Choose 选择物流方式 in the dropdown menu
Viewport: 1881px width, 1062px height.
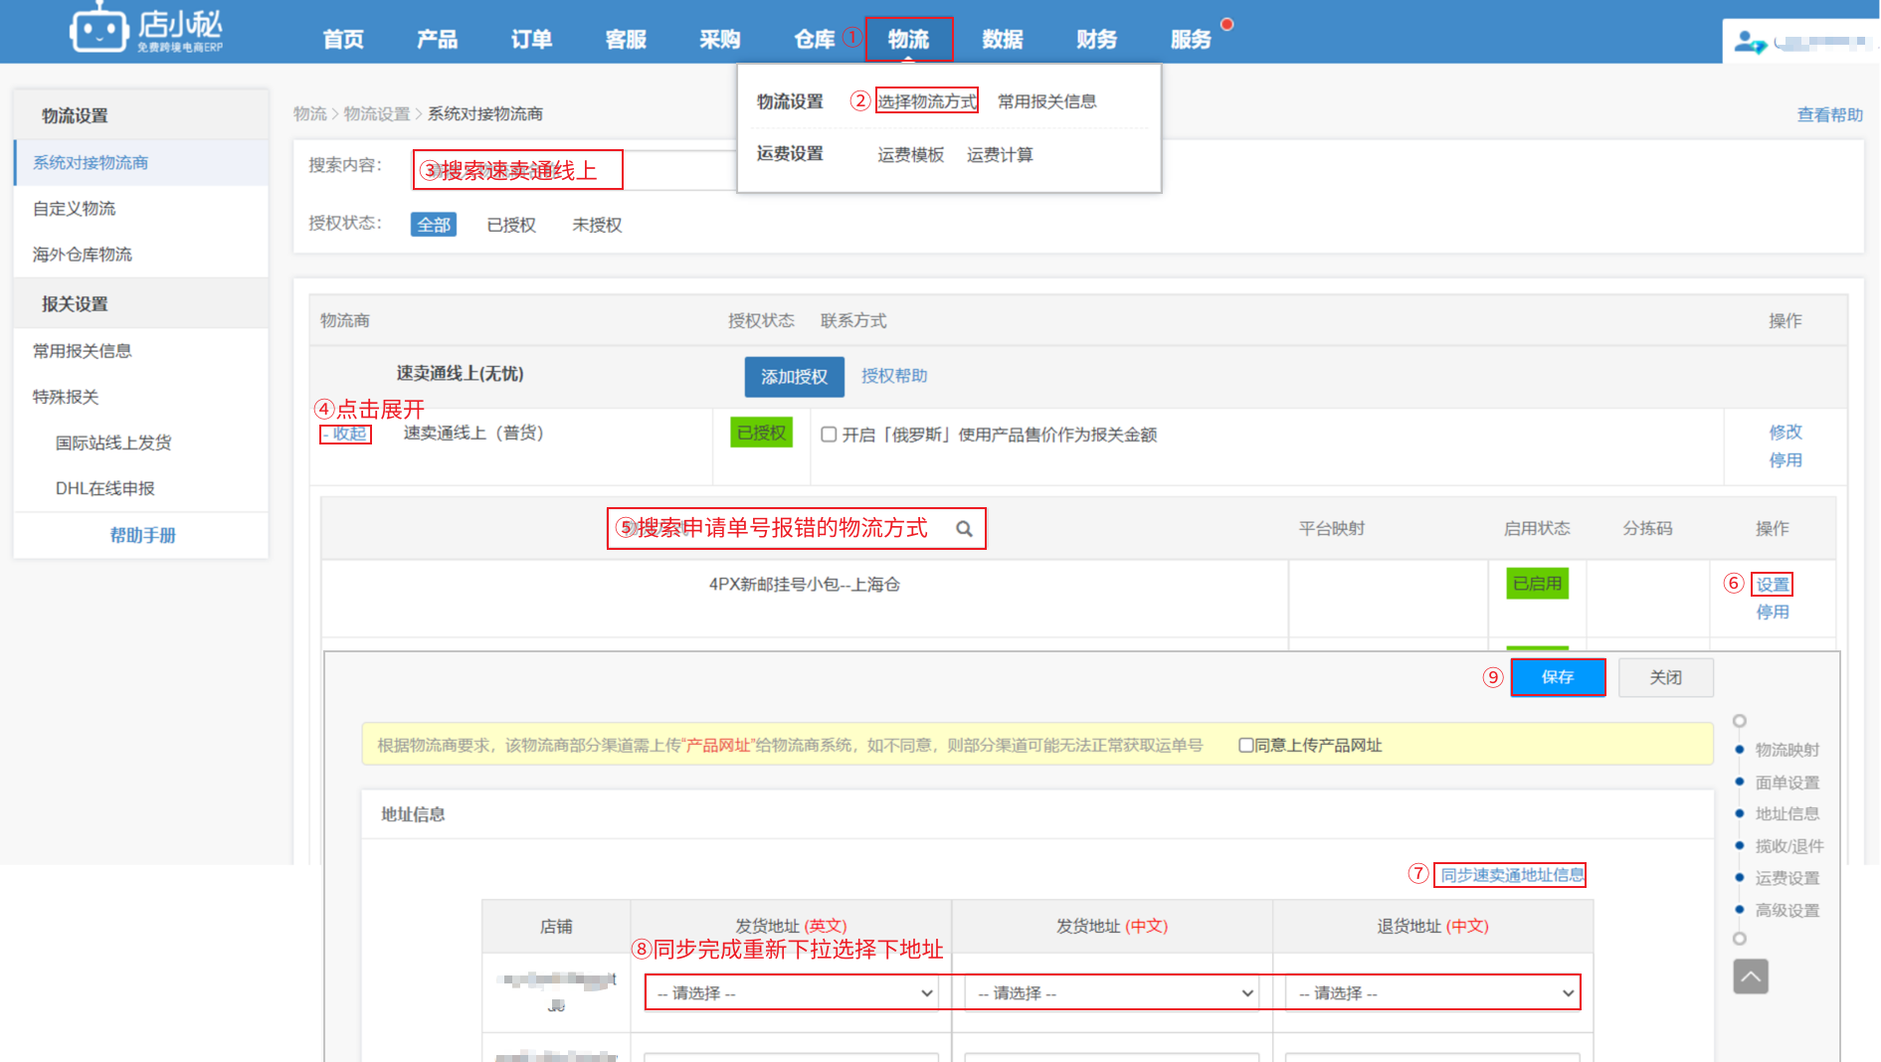point(927,100)
